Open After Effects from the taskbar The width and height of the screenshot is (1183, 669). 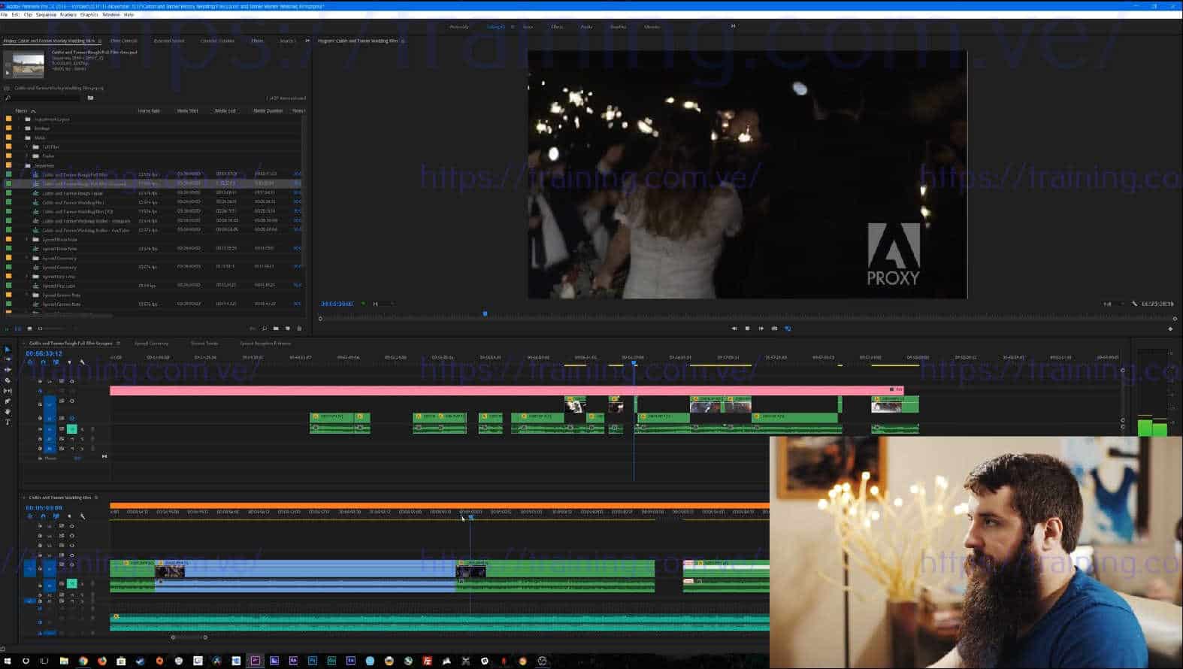tap(293, 661)
